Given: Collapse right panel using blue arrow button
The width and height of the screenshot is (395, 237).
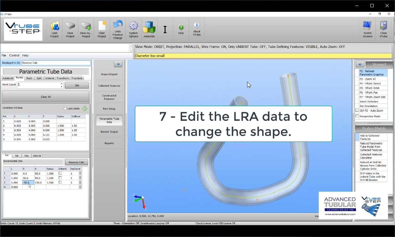Looking at the screenshot, I should [360, 64].
